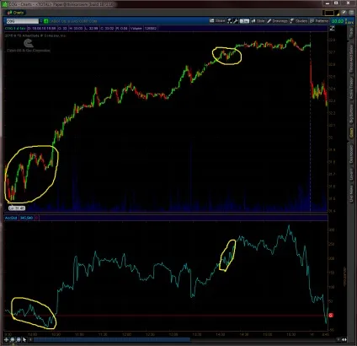The width and height of the screenshot is (357, 346).
Task: Open the Big Buttons side tab
Action: (351, 114)
